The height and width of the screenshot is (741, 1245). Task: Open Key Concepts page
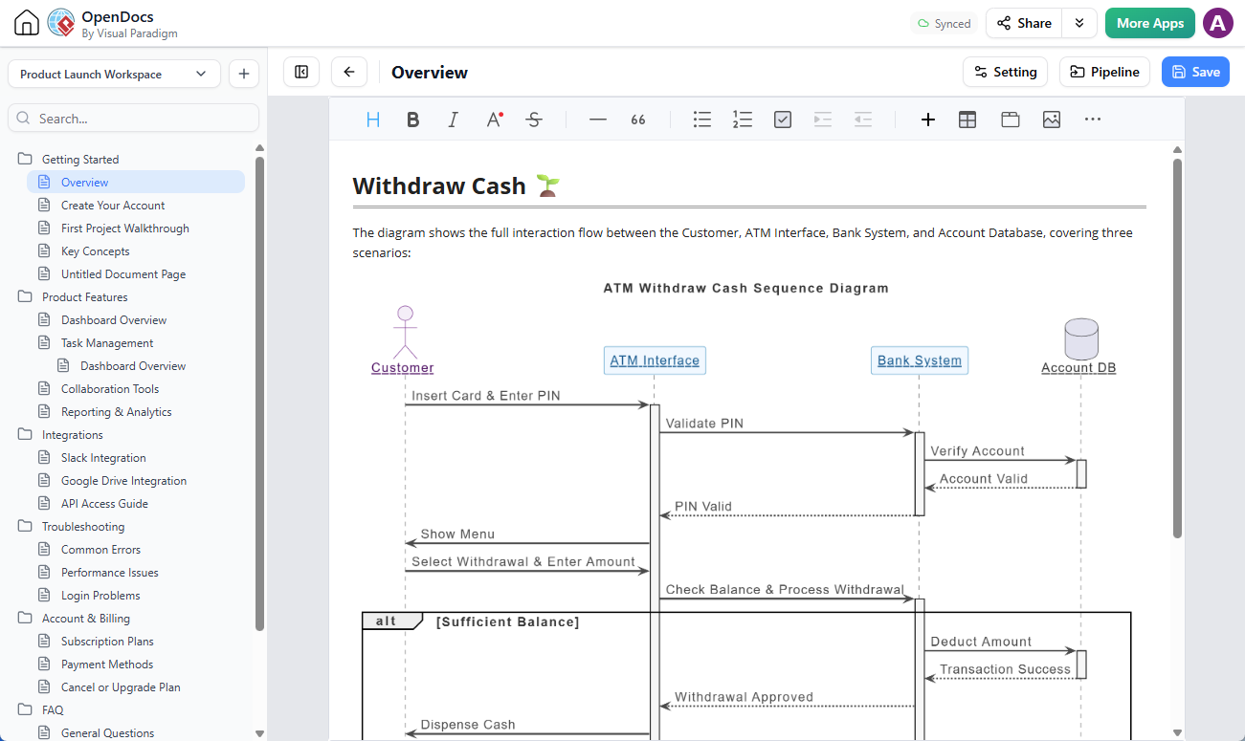point(95,251)
